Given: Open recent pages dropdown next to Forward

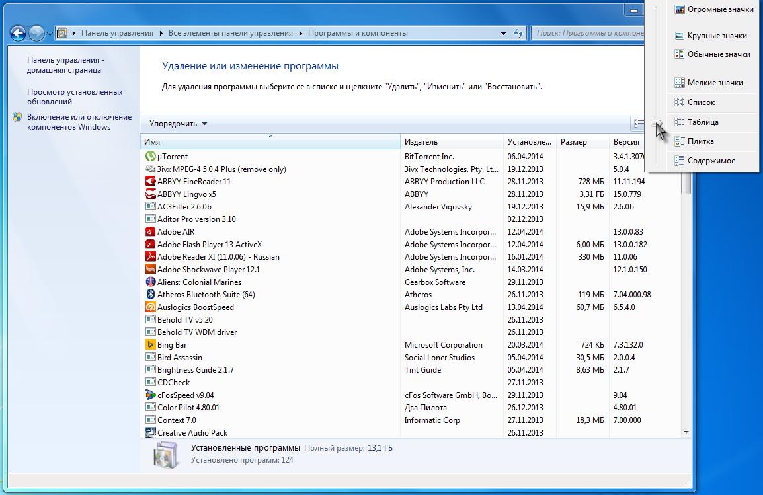Looking at the screenshot, I should pyautogui.click(x=50, y=33).
